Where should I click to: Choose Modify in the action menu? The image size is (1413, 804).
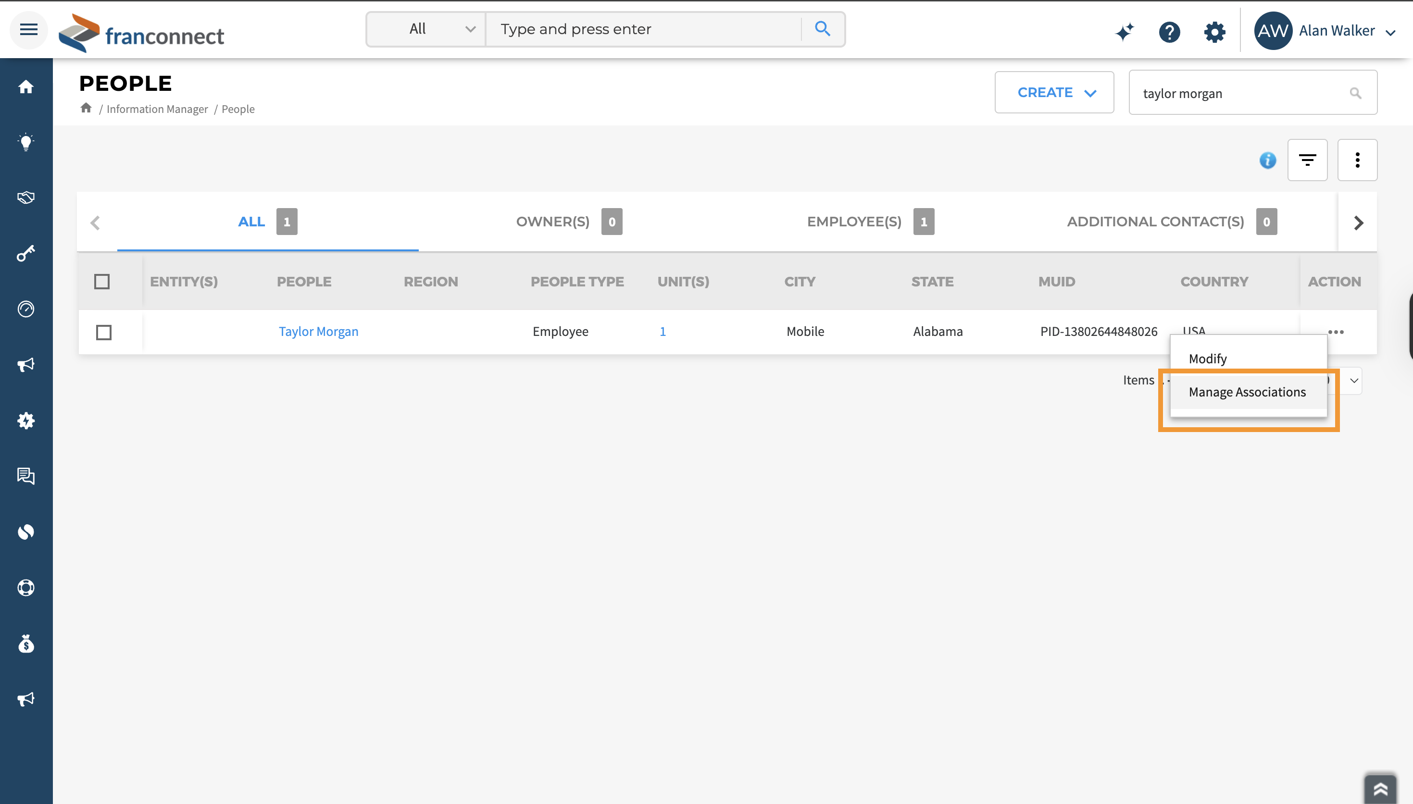1208,359
